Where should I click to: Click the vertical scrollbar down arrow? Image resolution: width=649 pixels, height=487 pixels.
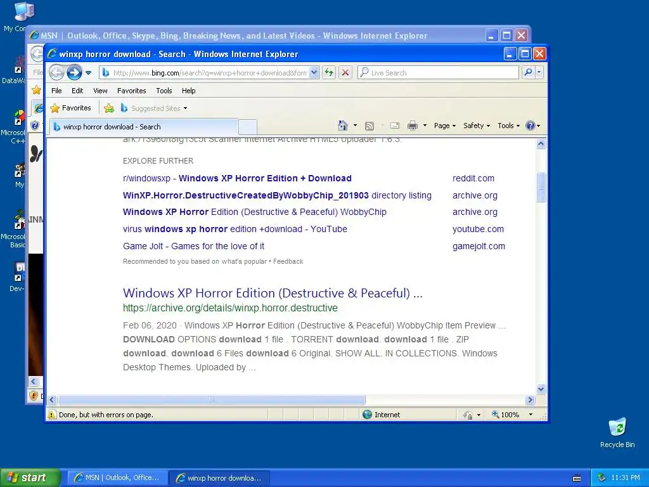pos(541,389)
